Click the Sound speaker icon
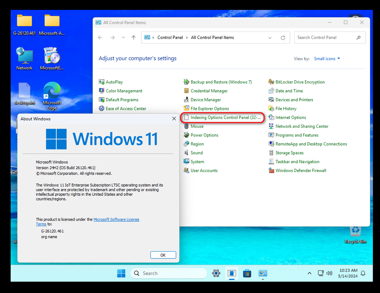Viewport: 380px width, 293px height. (x=186, y=153)
